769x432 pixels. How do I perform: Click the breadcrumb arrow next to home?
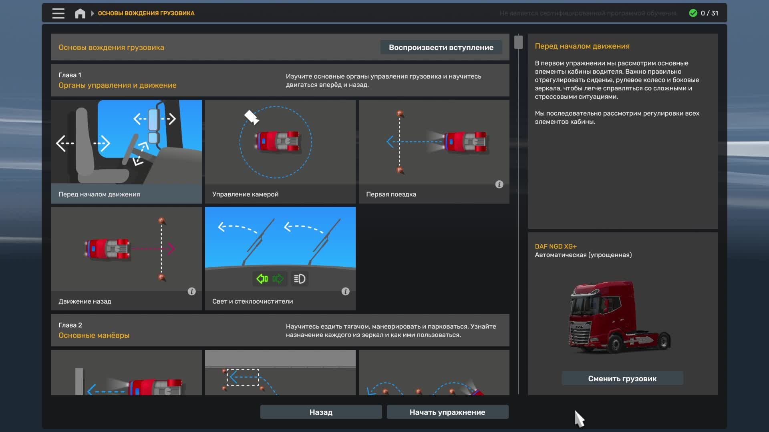(93, 13)
